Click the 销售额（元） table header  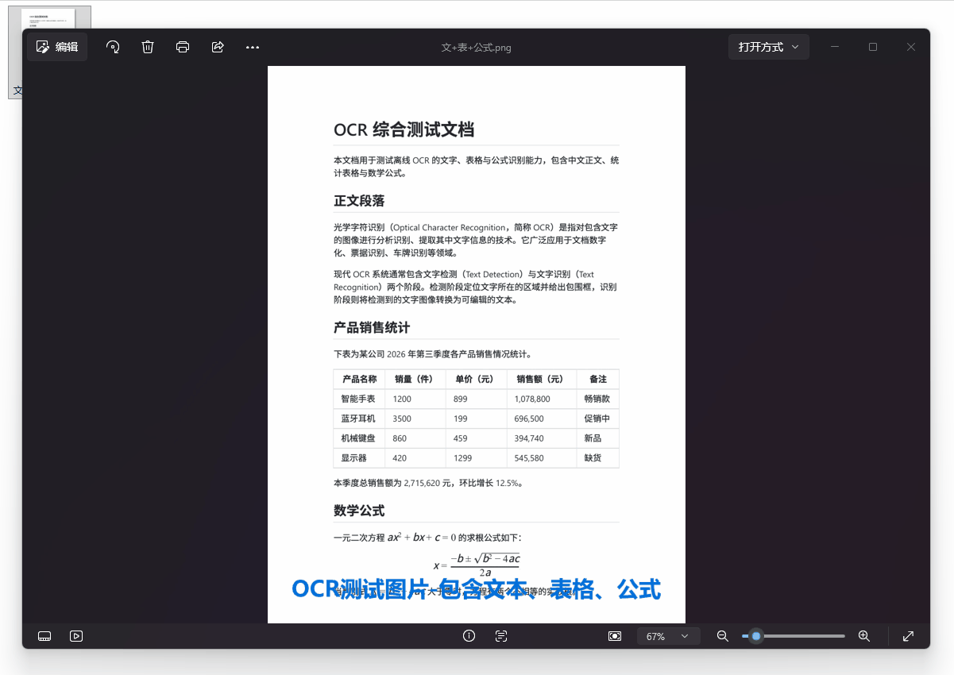pyautogui.click(x=540, y=379)
